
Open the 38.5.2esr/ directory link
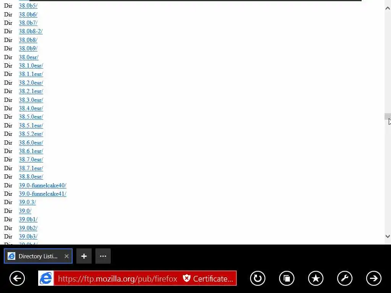pyautogui.click(x=31, y=134)
